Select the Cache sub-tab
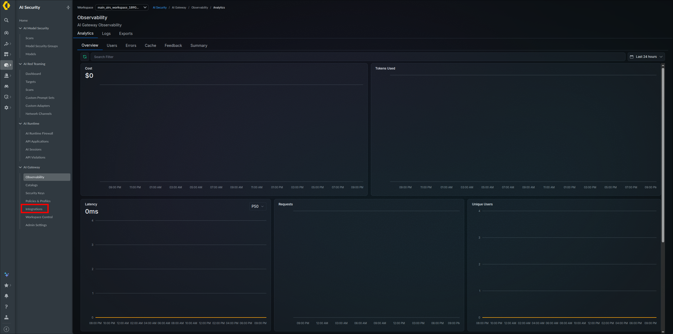Viewport: 673px width, 334px height. [x=150, y=46]
